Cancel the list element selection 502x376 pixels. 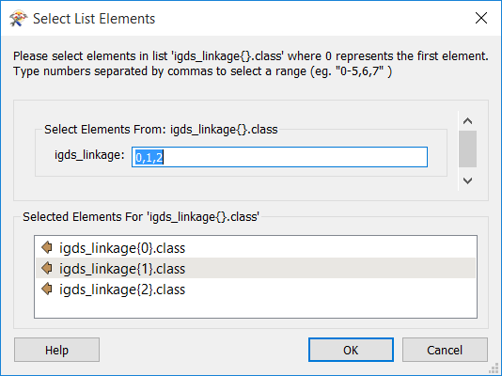445,350
